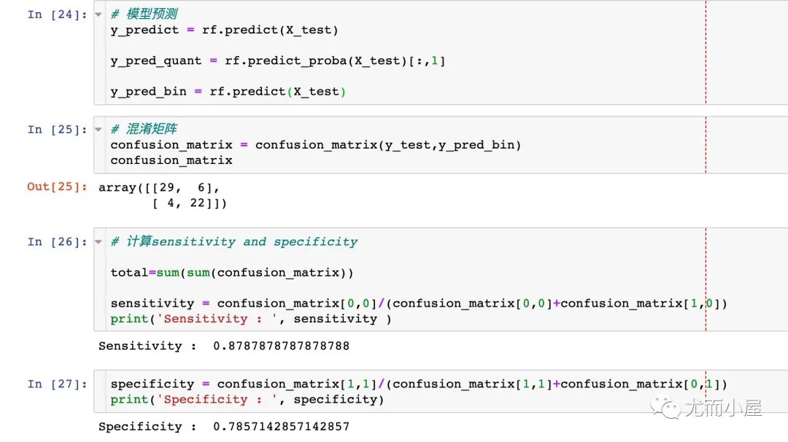Select the In [25] cell prompt

coord(57,130)
